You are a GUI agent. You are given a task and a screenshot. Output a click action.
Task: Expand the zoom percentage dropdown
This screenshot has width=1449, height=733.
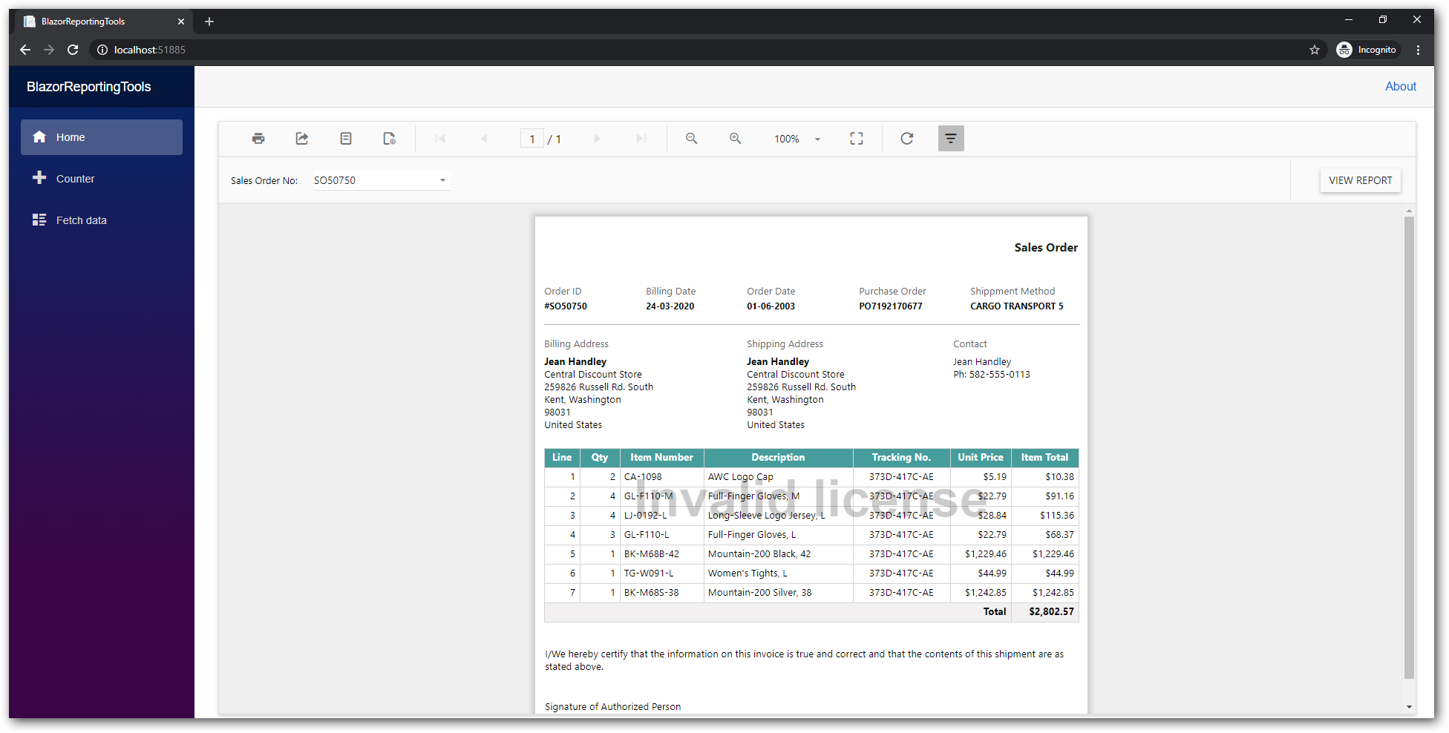click(817, 139)
